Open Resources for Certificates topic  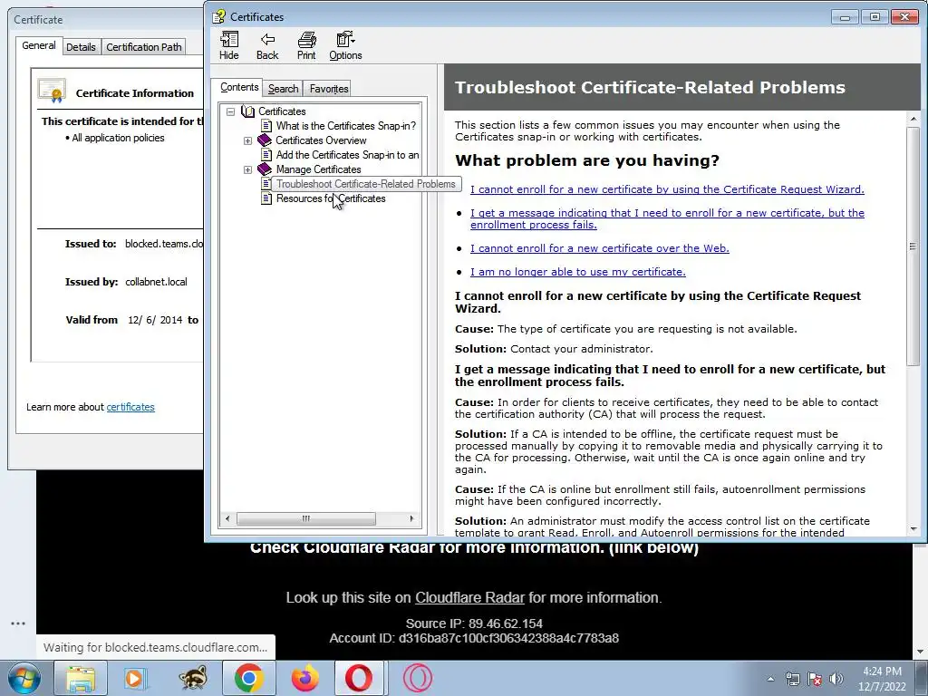pos(331,198)
